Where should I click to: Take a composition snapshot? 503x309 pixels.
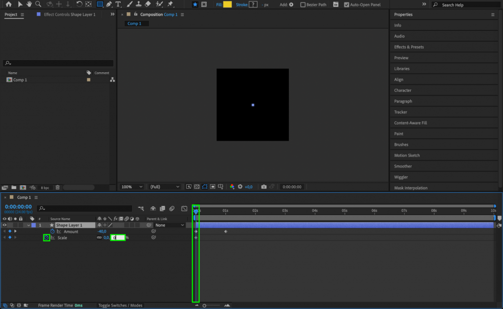pos(264,186)
